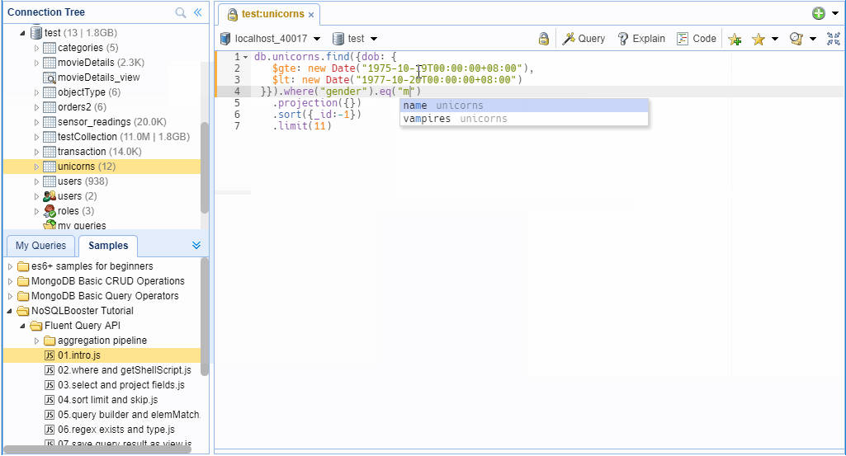This screenshot has height=456, width=846.
Task: Run the query with Query button
Action: click(584, 39)
